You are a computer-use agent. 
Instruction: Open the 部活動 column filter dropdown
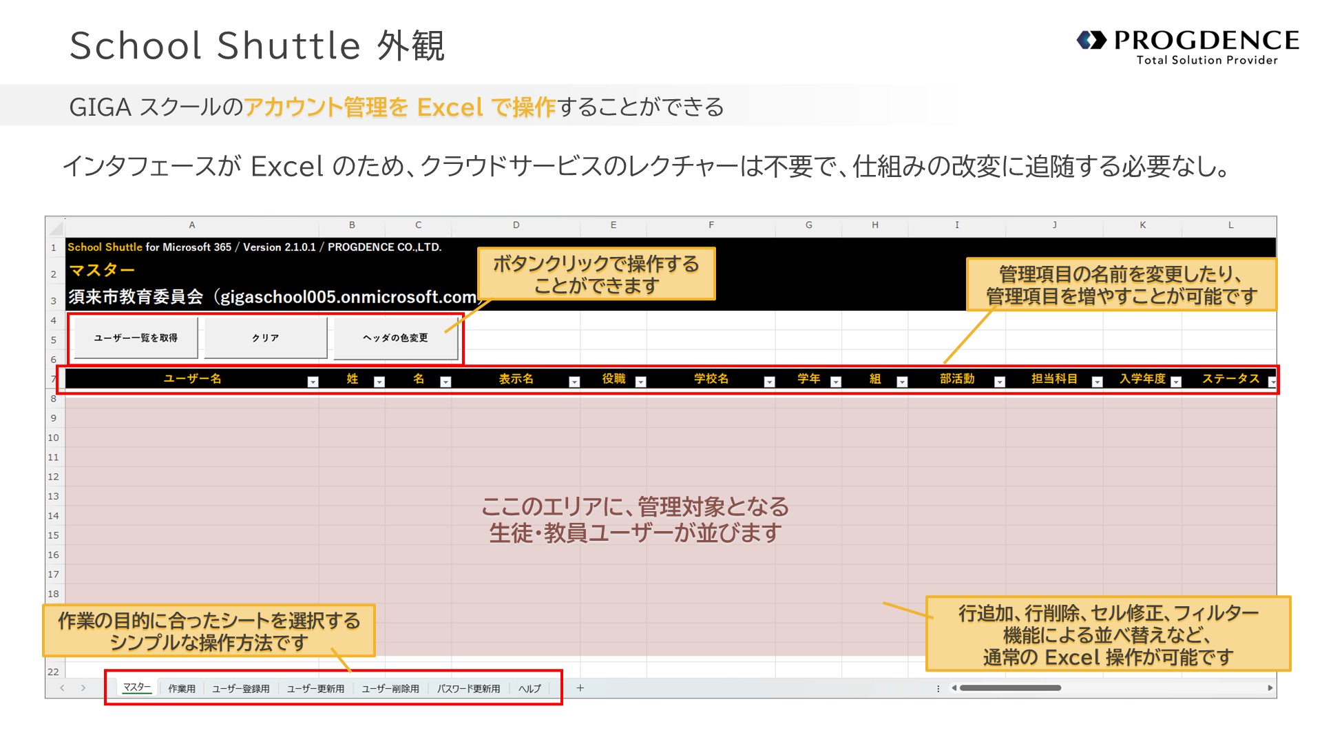click(1000, 382)
